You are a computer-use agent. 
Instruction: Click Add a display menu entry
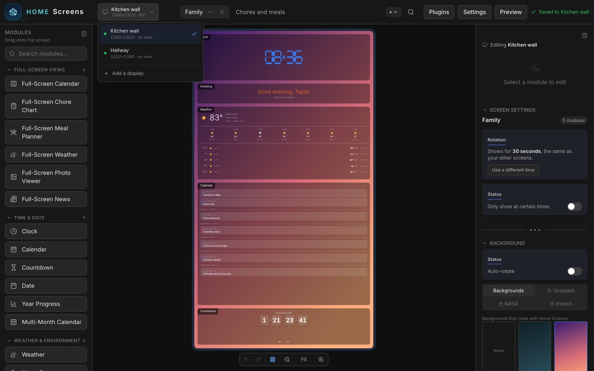[150, 73]
